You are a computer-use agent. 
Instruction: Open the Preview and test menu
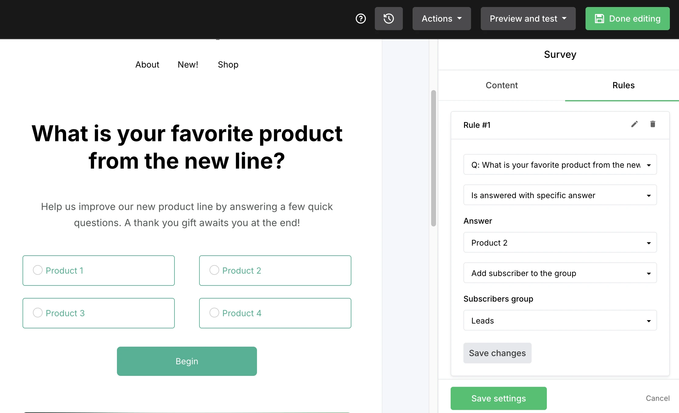(x=528, y=19)
